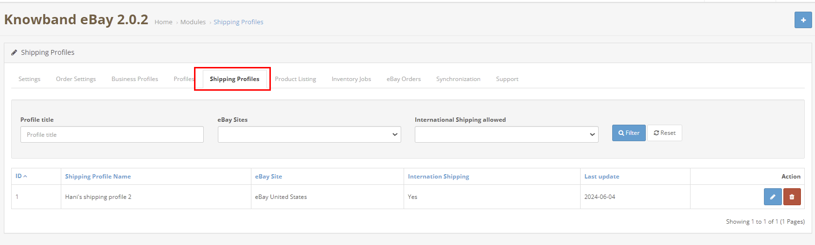815x245 pixels.
Task: Switch to the Inventory Jobs tab
Action: pyautogui.click(x=351, y=79)
